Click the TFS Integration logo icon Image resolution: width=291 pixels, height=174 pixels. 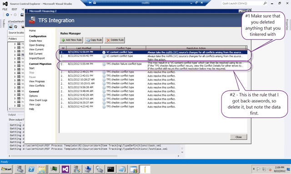[32, 20]
